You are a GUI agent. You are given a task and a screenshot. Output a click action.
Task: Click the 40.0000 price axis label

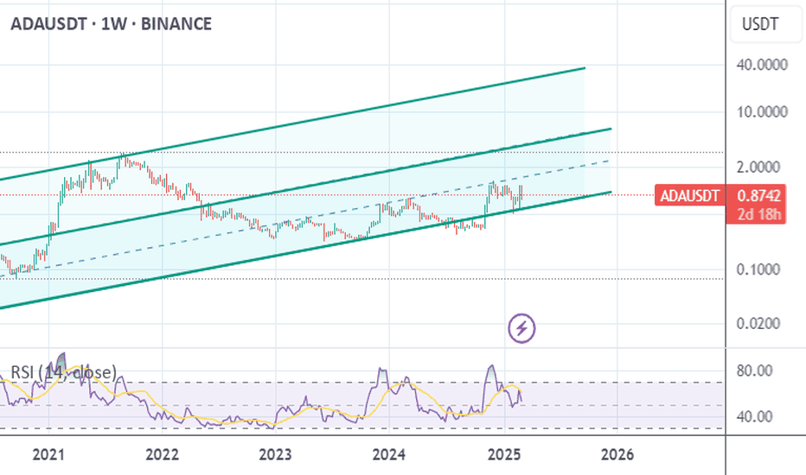pos(762,65)
